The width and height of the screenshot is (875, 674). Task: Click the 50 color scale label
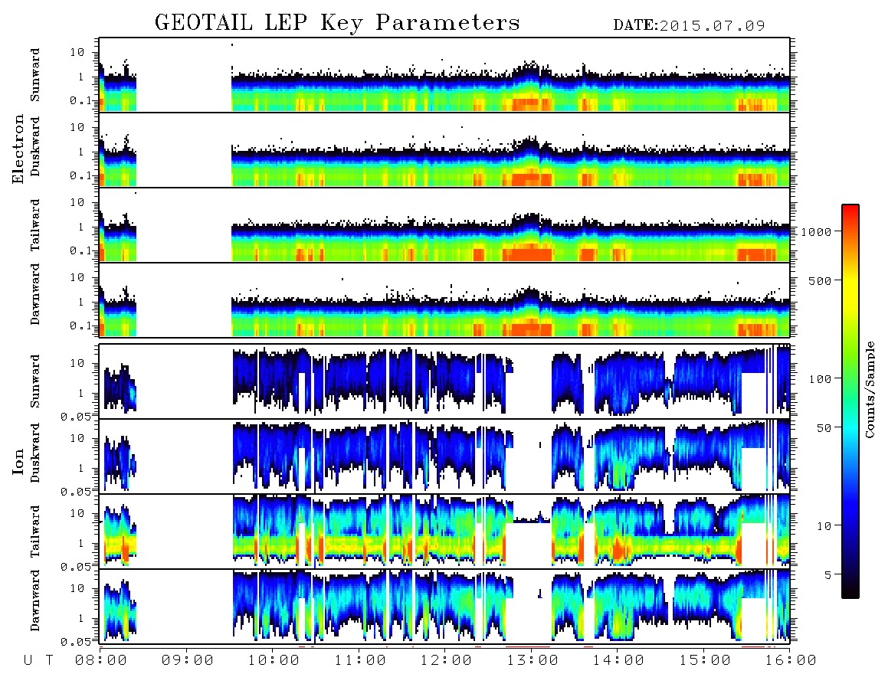click(x=824, y=428)
